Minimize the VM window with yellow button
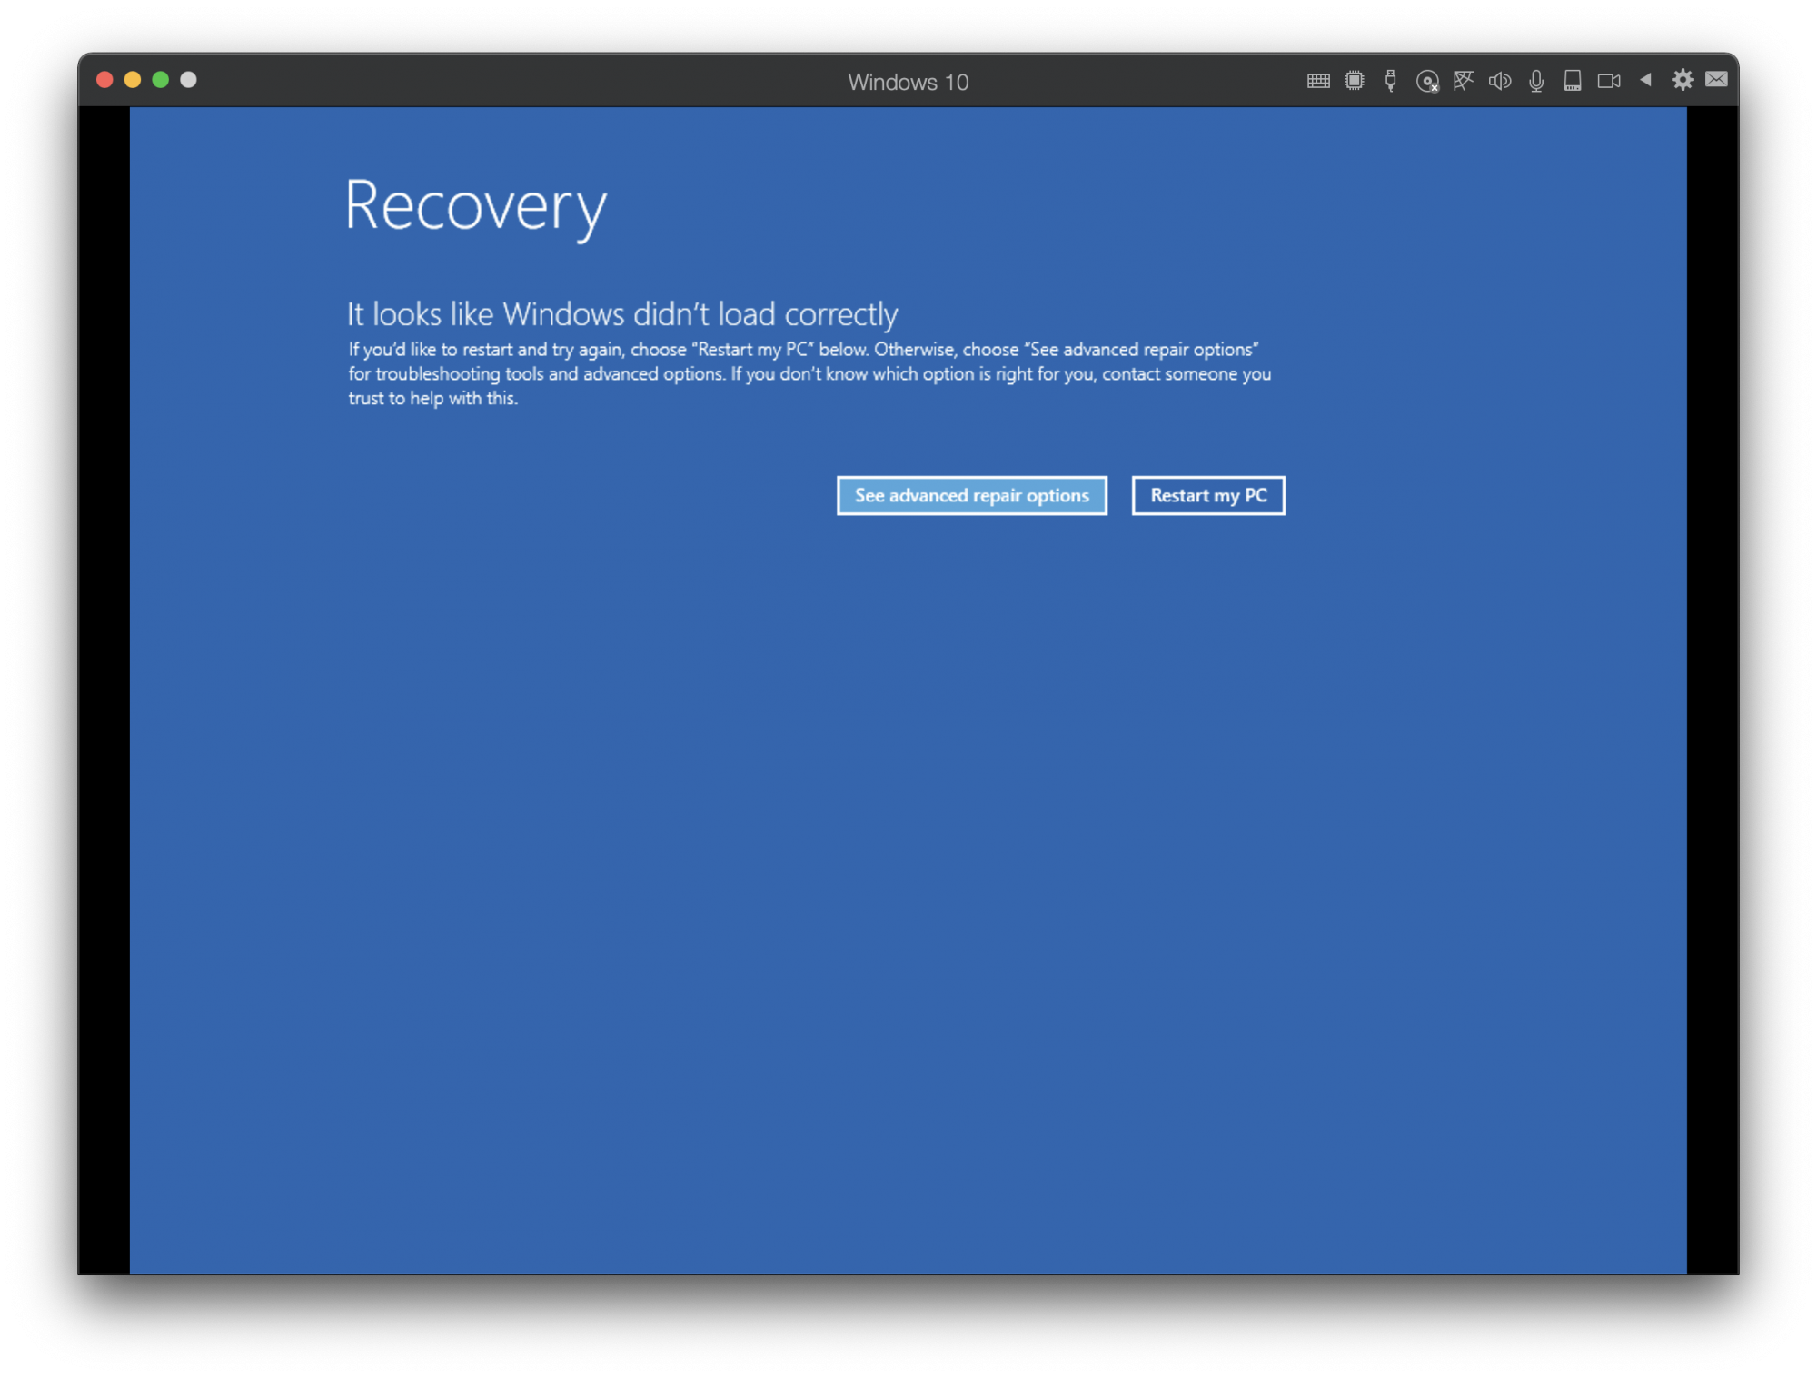 (133, 80)
